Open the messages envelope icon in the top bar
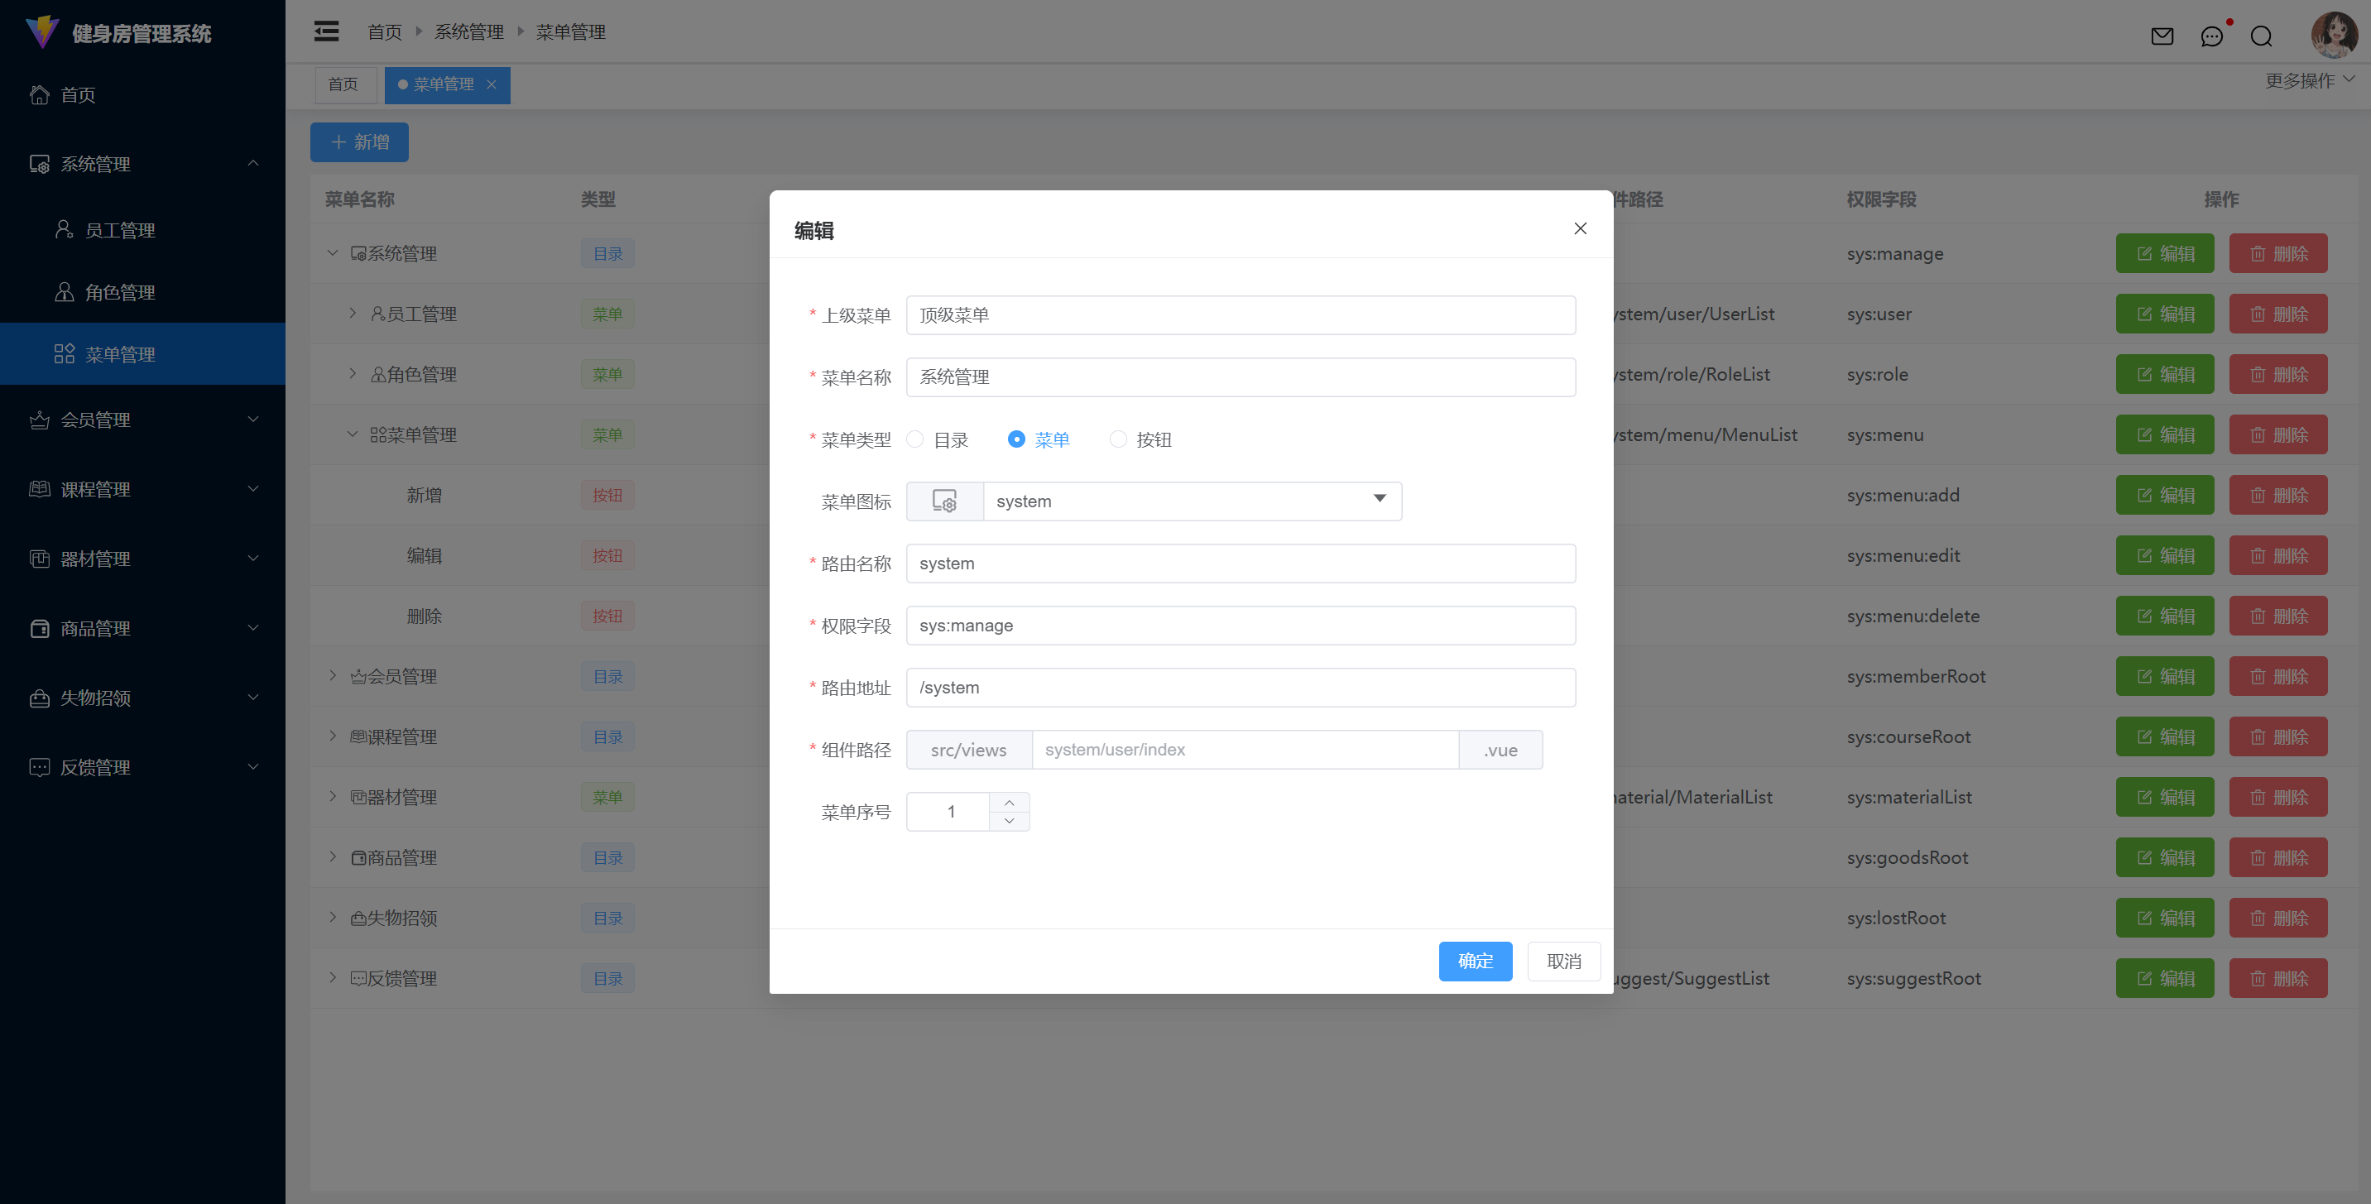 (2162, 36)
